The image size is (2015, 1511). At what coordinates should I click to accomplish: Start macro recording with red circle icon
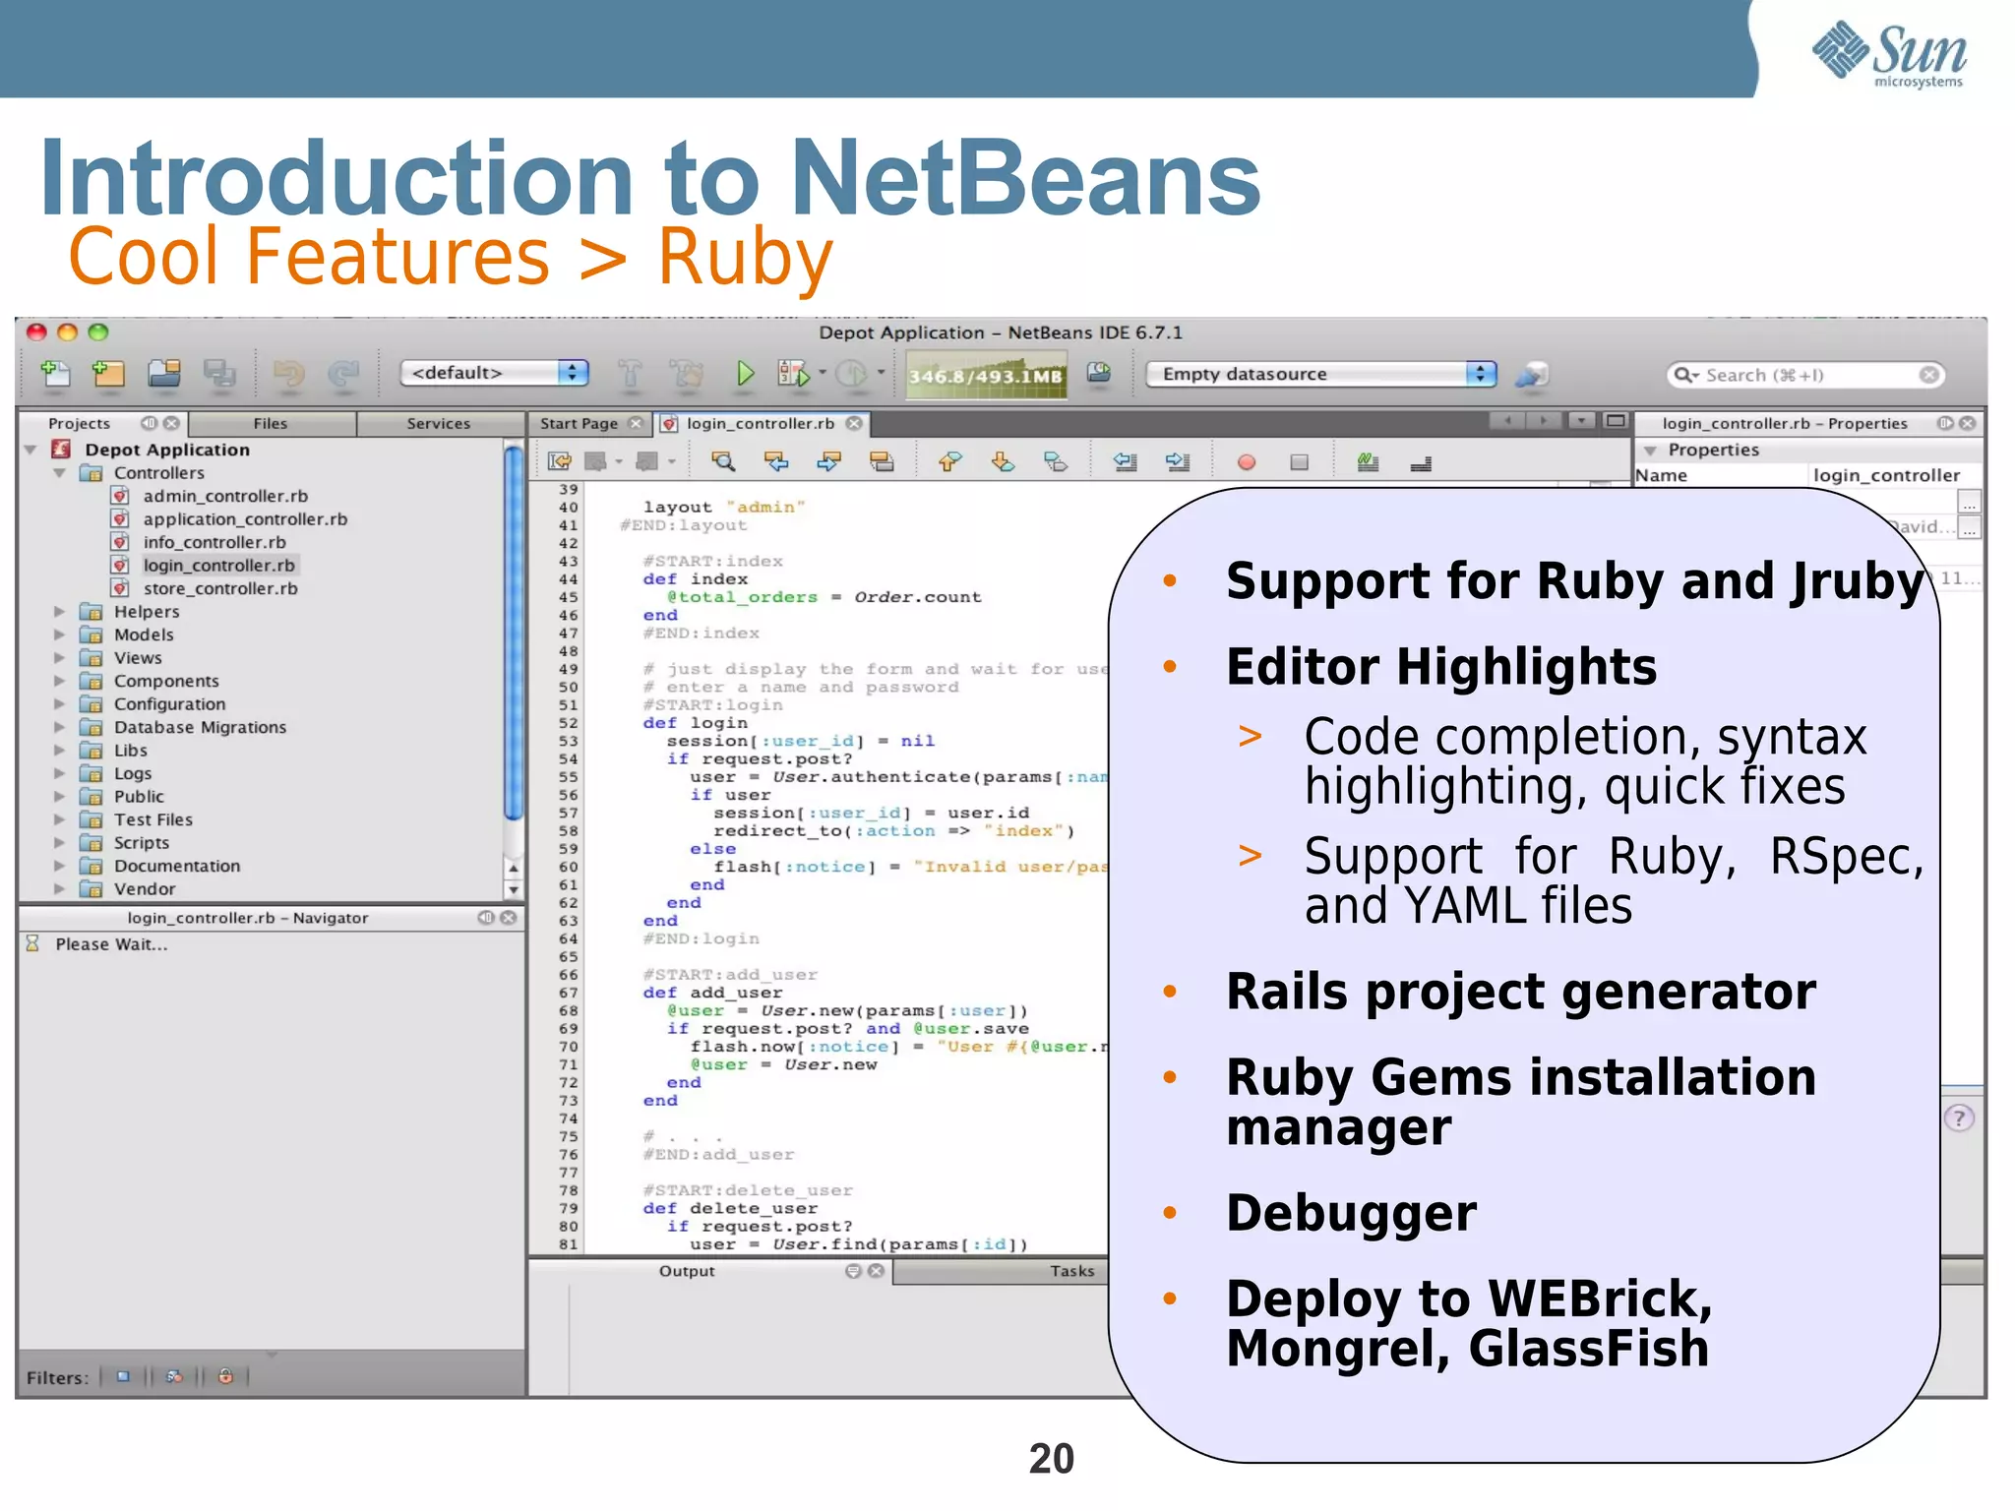coord(1246,462)
